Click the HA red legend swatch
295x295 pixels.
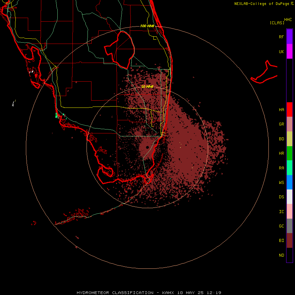289,109
